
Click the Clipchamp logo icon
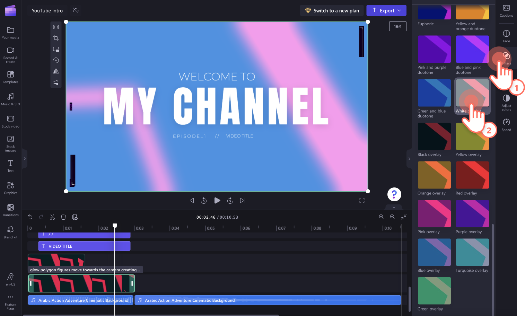(10, 10)
